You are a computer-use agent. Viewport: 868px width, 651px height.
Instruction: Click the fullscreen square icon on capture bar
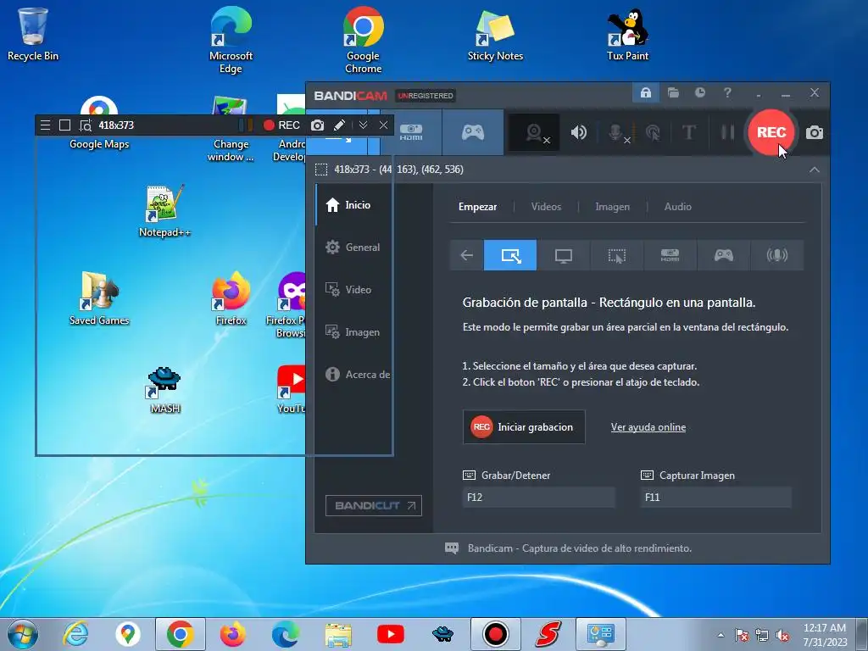[64, 125]
